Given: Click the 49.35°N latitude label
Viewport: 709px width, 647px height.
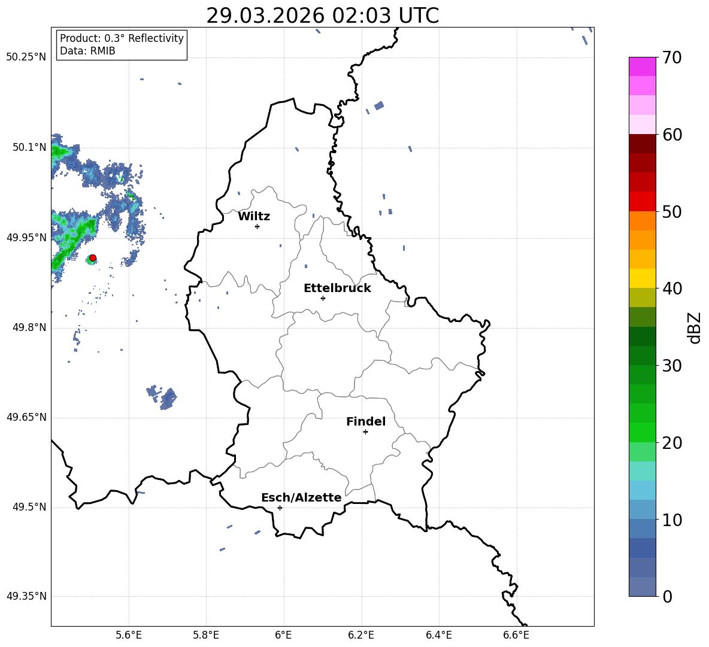Looking at the screenshot, I should 26,596.
